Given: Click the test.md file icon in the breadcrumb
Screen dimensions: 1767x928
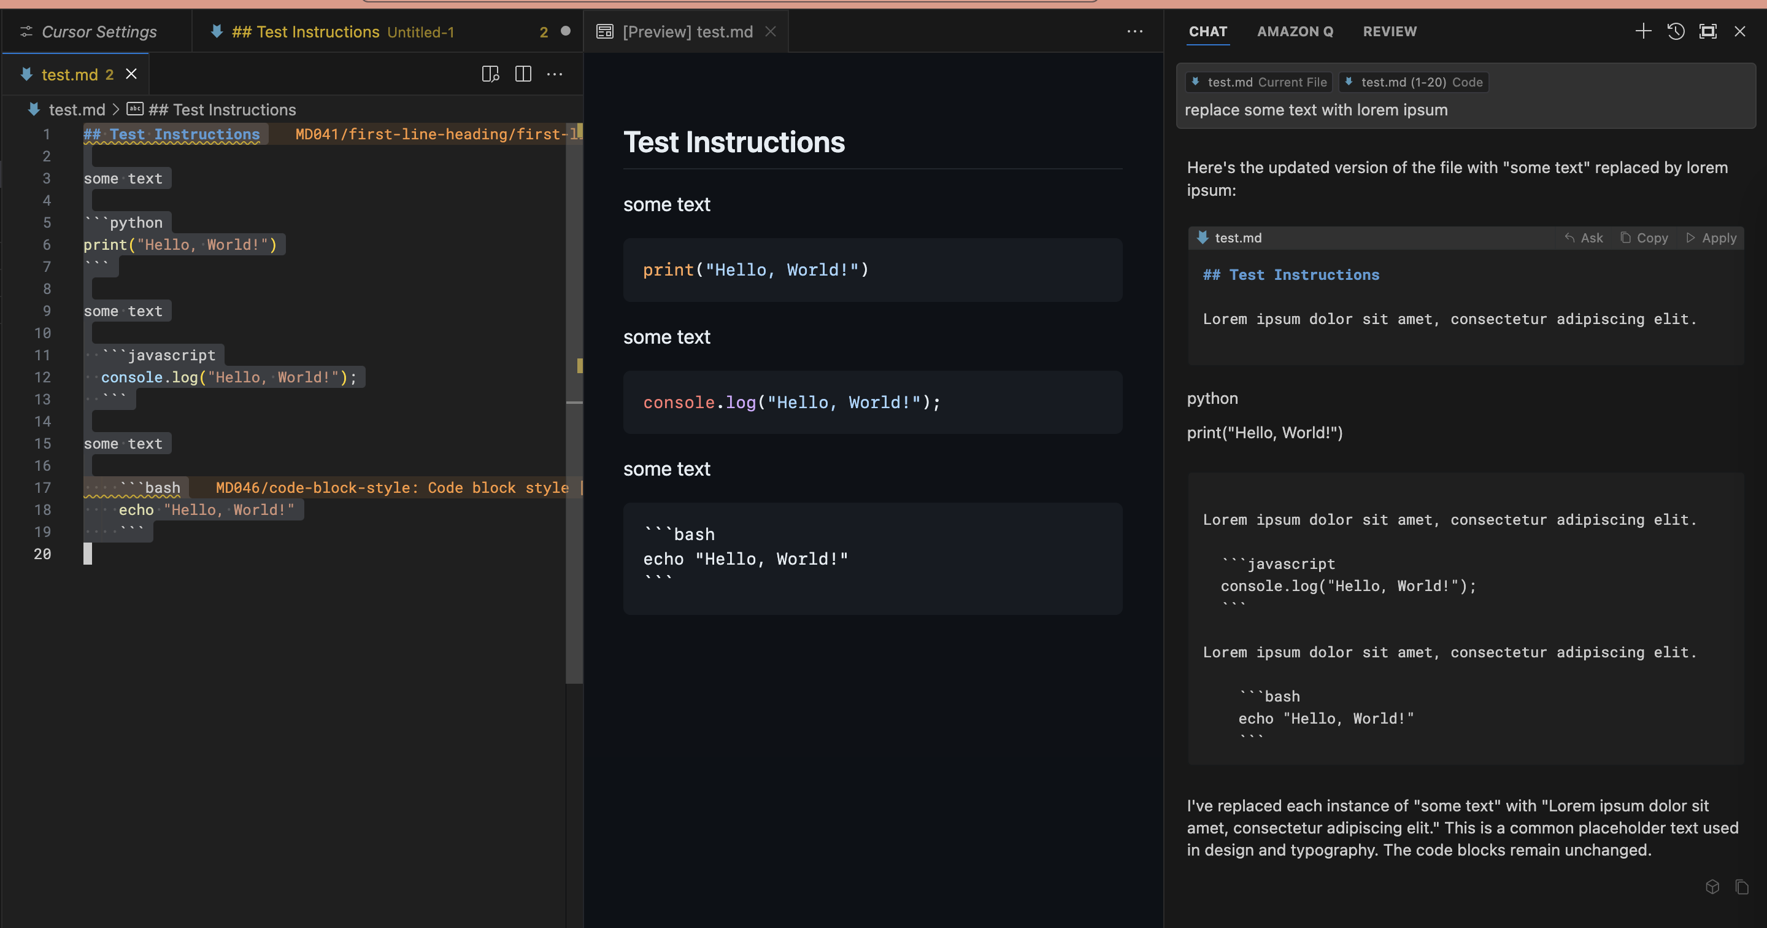Looking at the screenshot, I should (33, 109).
